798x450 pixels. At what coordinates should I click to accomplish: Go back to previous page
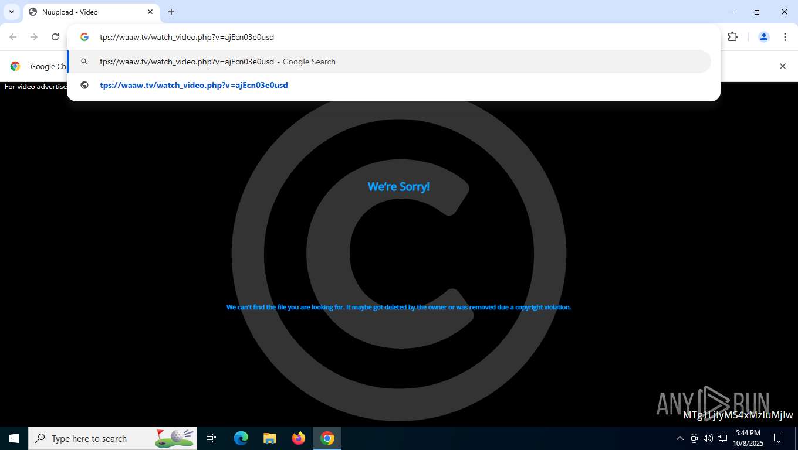tap(13, 37)
